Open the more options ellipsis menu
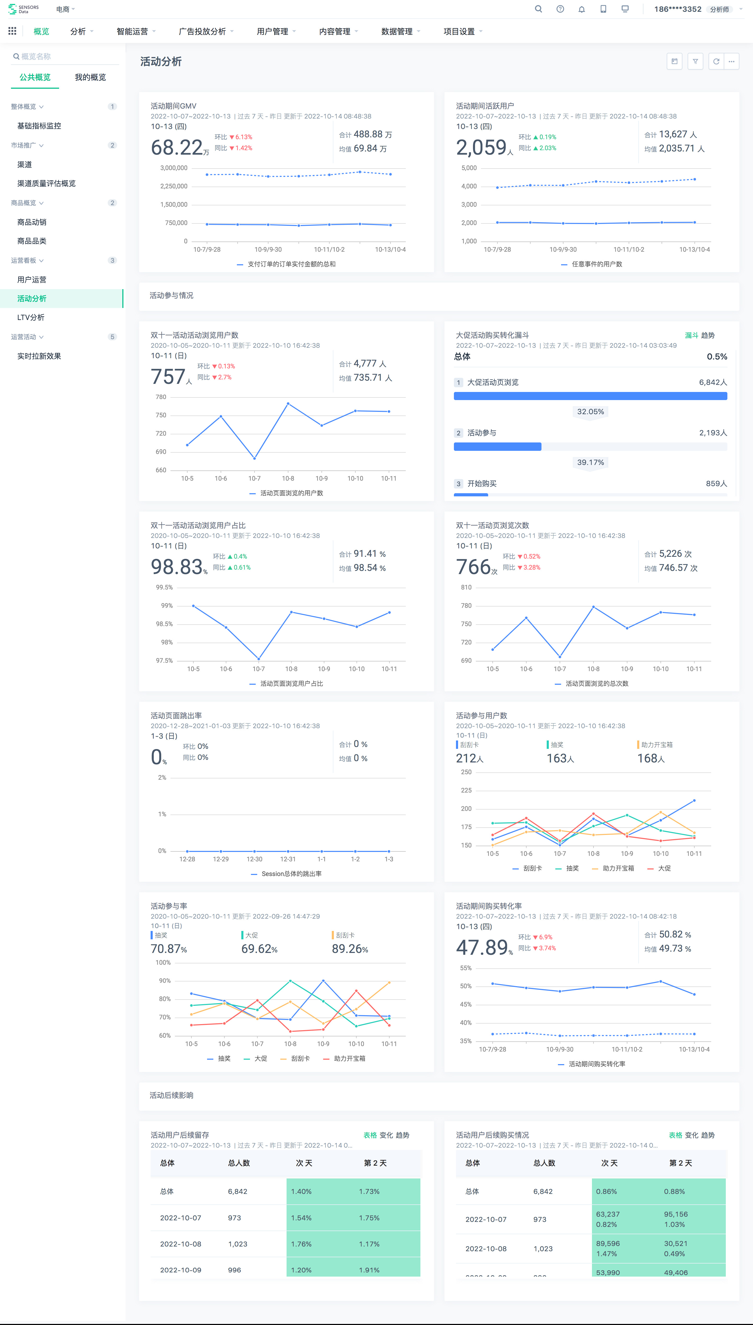The height and width of the screenshot is (1325, 753). [x=731, y=61]
